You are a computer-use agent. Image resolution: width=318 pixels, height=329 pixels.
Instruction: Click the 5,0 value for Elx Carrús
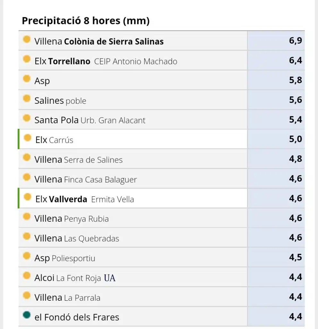pyautogui.click(x=276, y=139)
